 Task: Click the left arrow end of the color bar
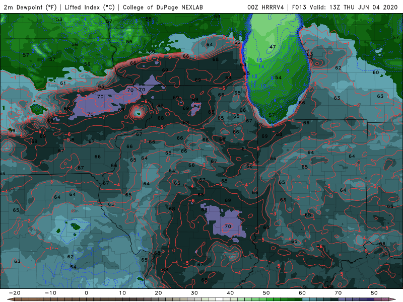(x=10, y=299)
